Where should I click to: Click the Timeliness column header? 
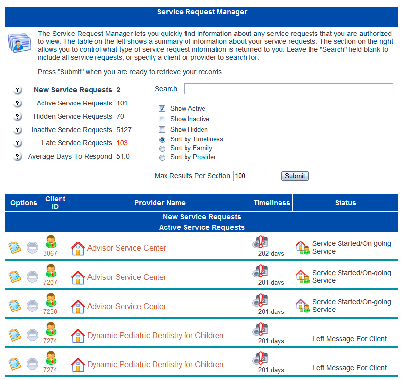coord(272,203)
